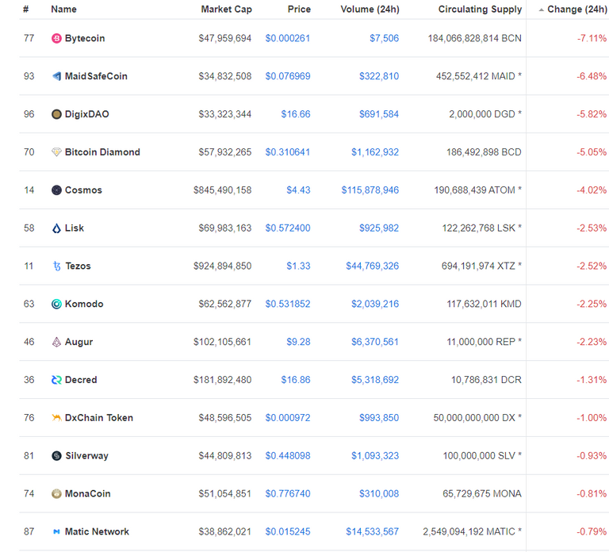Open the MaidSafeCoin name link
The width and height of the screenshot is (609, 552).
click(96, 76)
